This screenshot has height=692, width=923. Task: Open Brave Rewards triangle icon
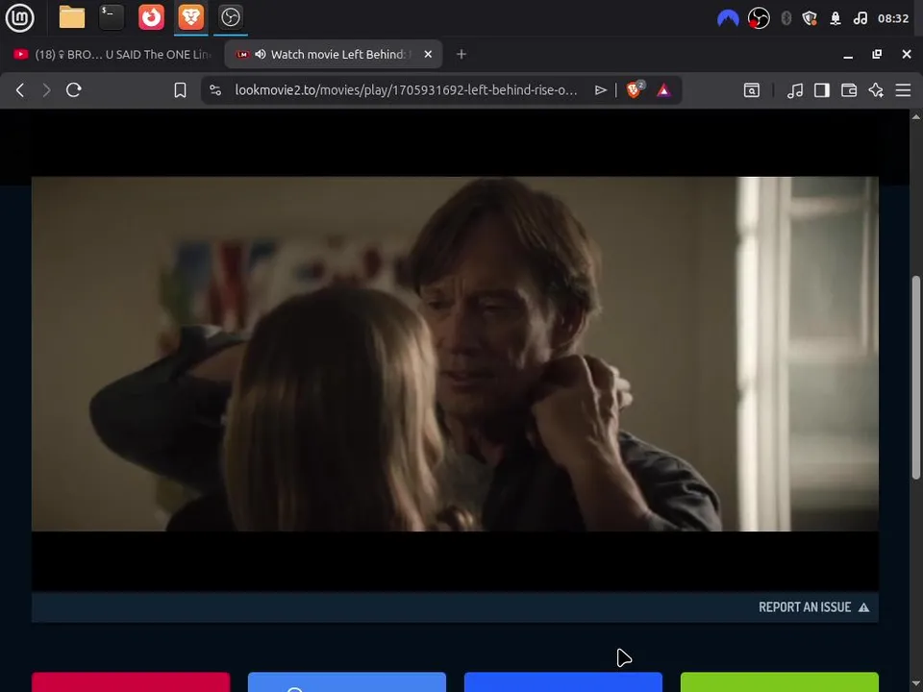[663, 90]
